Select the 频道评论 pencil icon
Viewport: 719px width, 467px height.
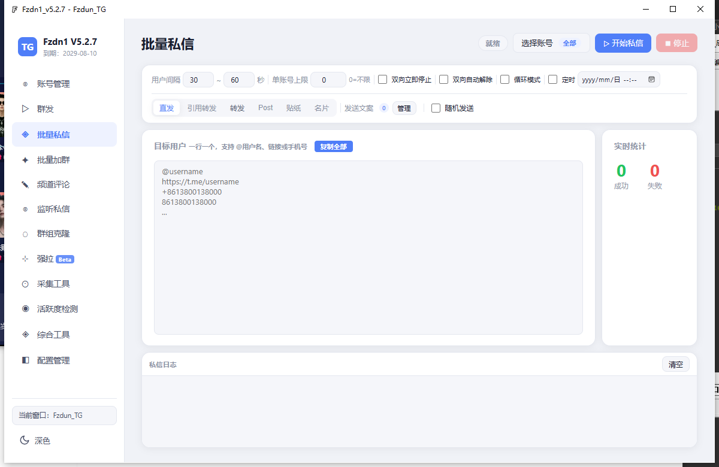tap(25, 184)
